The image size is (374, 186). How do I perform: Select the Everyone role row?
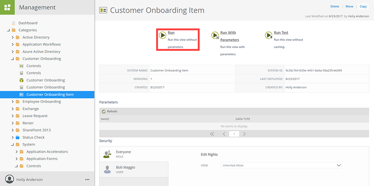[x=134, y=154]
